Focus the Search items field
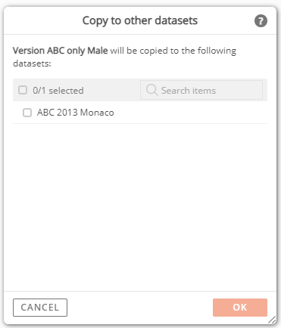Viewport: 281px width, 328px height. pyautogui.click(x=201, y=90)
